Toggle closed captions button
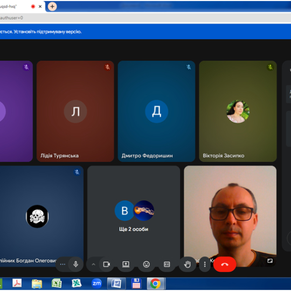Viewport: 291px width, 291px height. point(167,264)
